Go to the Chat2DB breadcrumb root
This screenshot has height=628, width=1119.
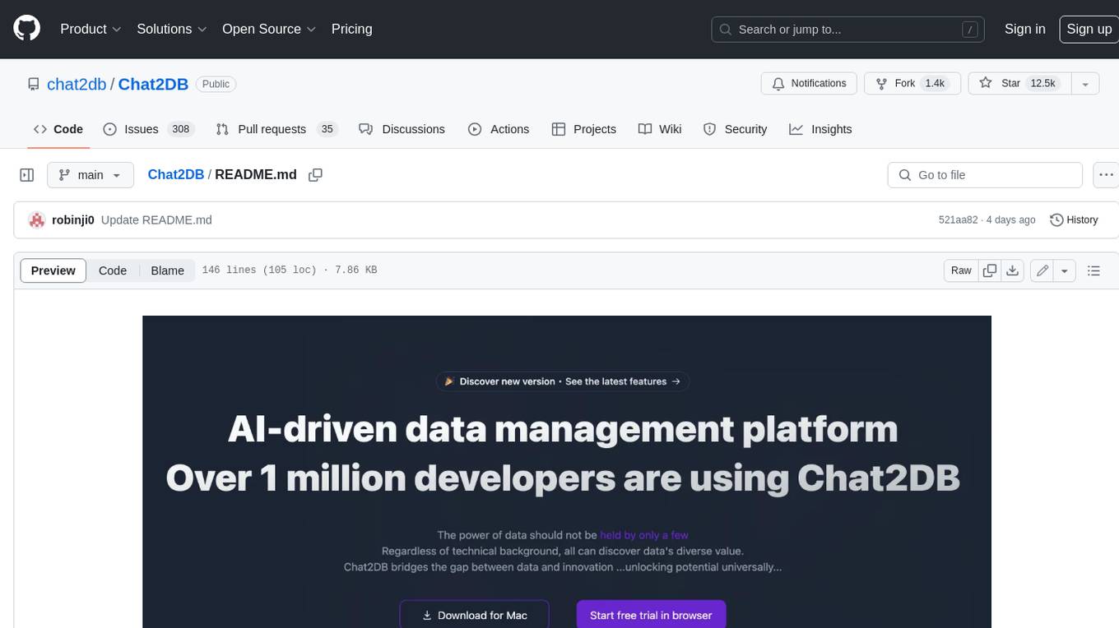[x=175, y=174]
